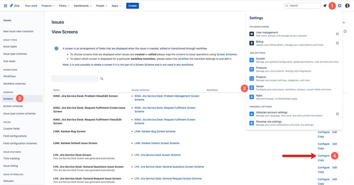Open Field configurations in sidebar
Image resolution: width=354 pixels, height=185 pixels.
pos(15,136)
